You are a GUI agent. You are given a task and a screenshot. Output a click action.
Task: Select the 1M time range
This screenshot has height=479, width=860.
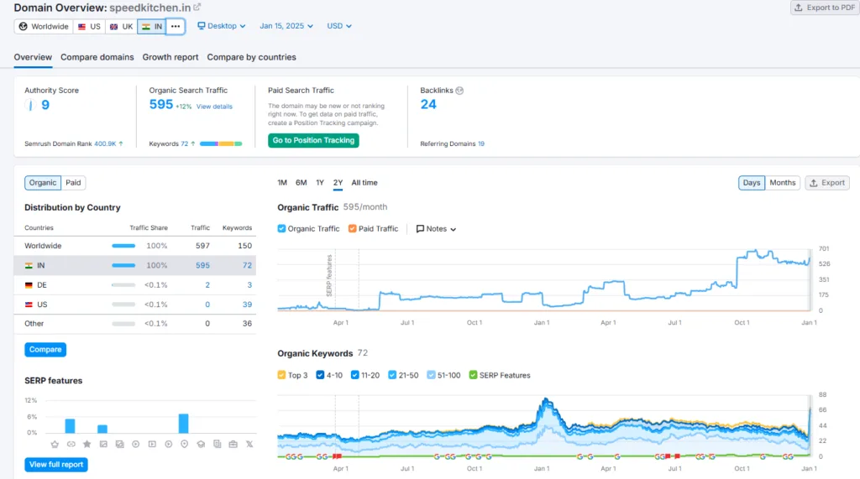pyautogui.click(x=282, y=183)
